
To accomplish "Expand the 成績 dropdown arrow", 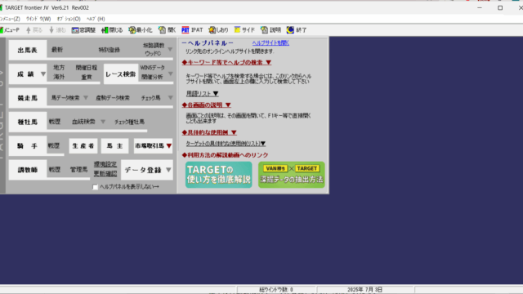I will coord(43,74).
